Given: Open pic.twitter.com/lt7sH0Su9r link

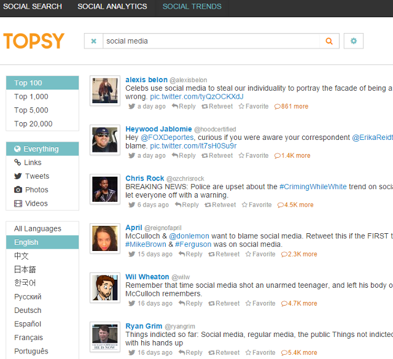Looking at the screenshot, I should click(x=193, y=146).
